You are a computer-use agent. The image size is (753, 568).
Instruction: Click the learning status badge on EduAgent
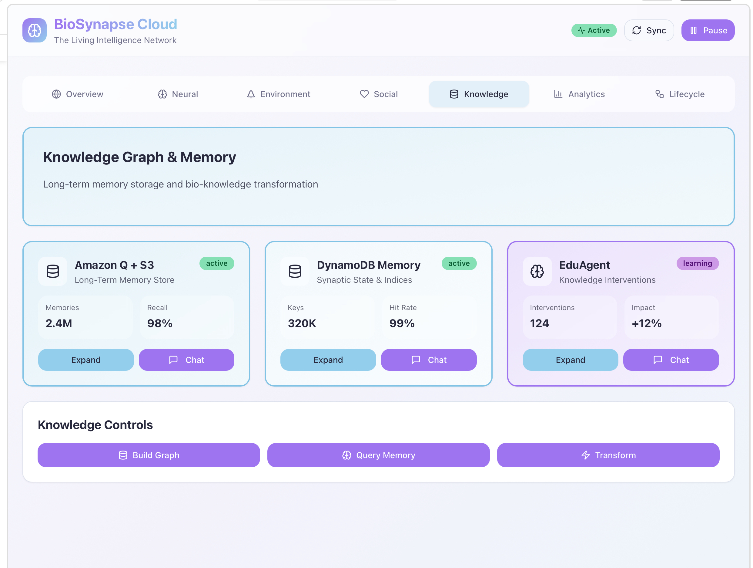[697, 263]
